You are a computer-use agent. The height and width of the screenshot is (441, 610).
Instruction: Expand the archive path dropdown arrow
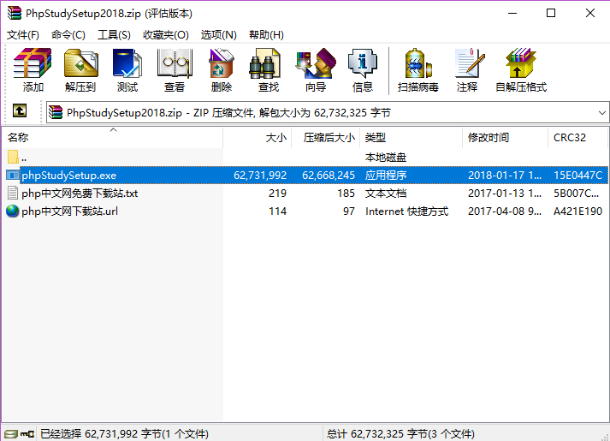point(601,113)
